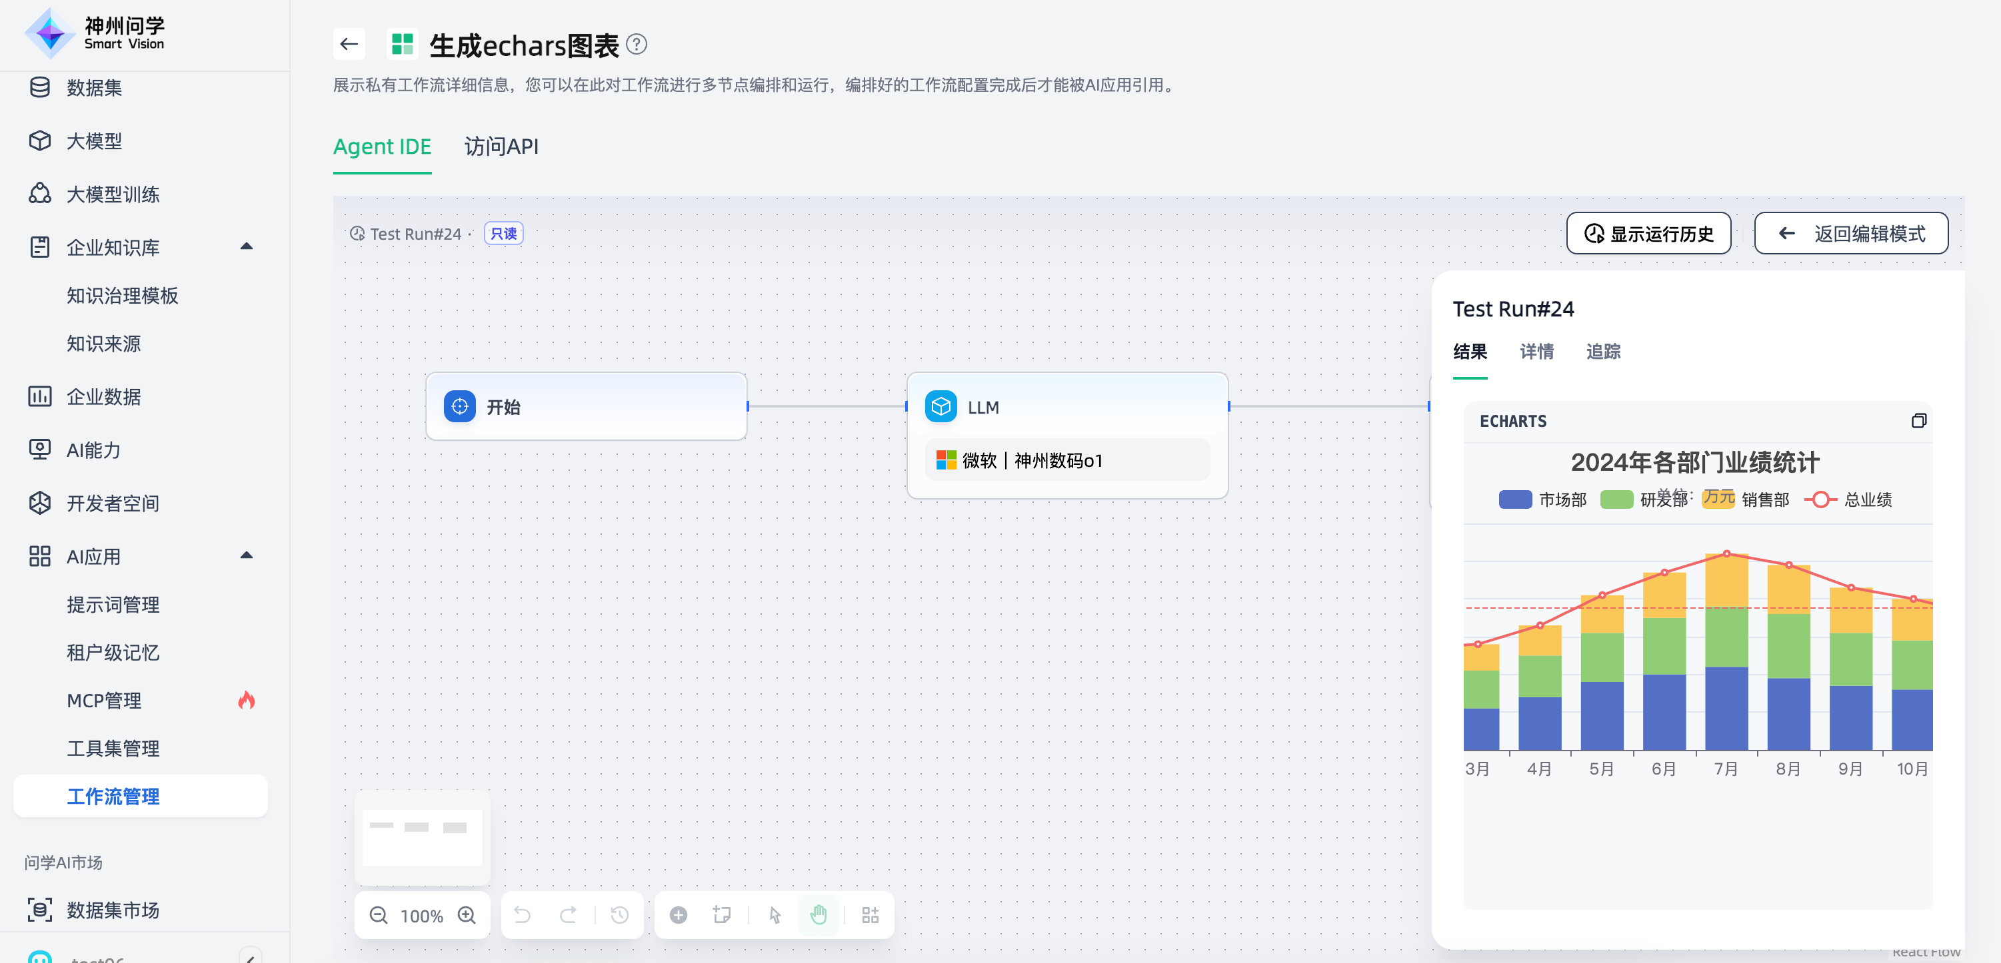The width and height of the screenshot is (2001, 963).
Task: Click the redo arrow in the toolbar
Action: point(568,916)
